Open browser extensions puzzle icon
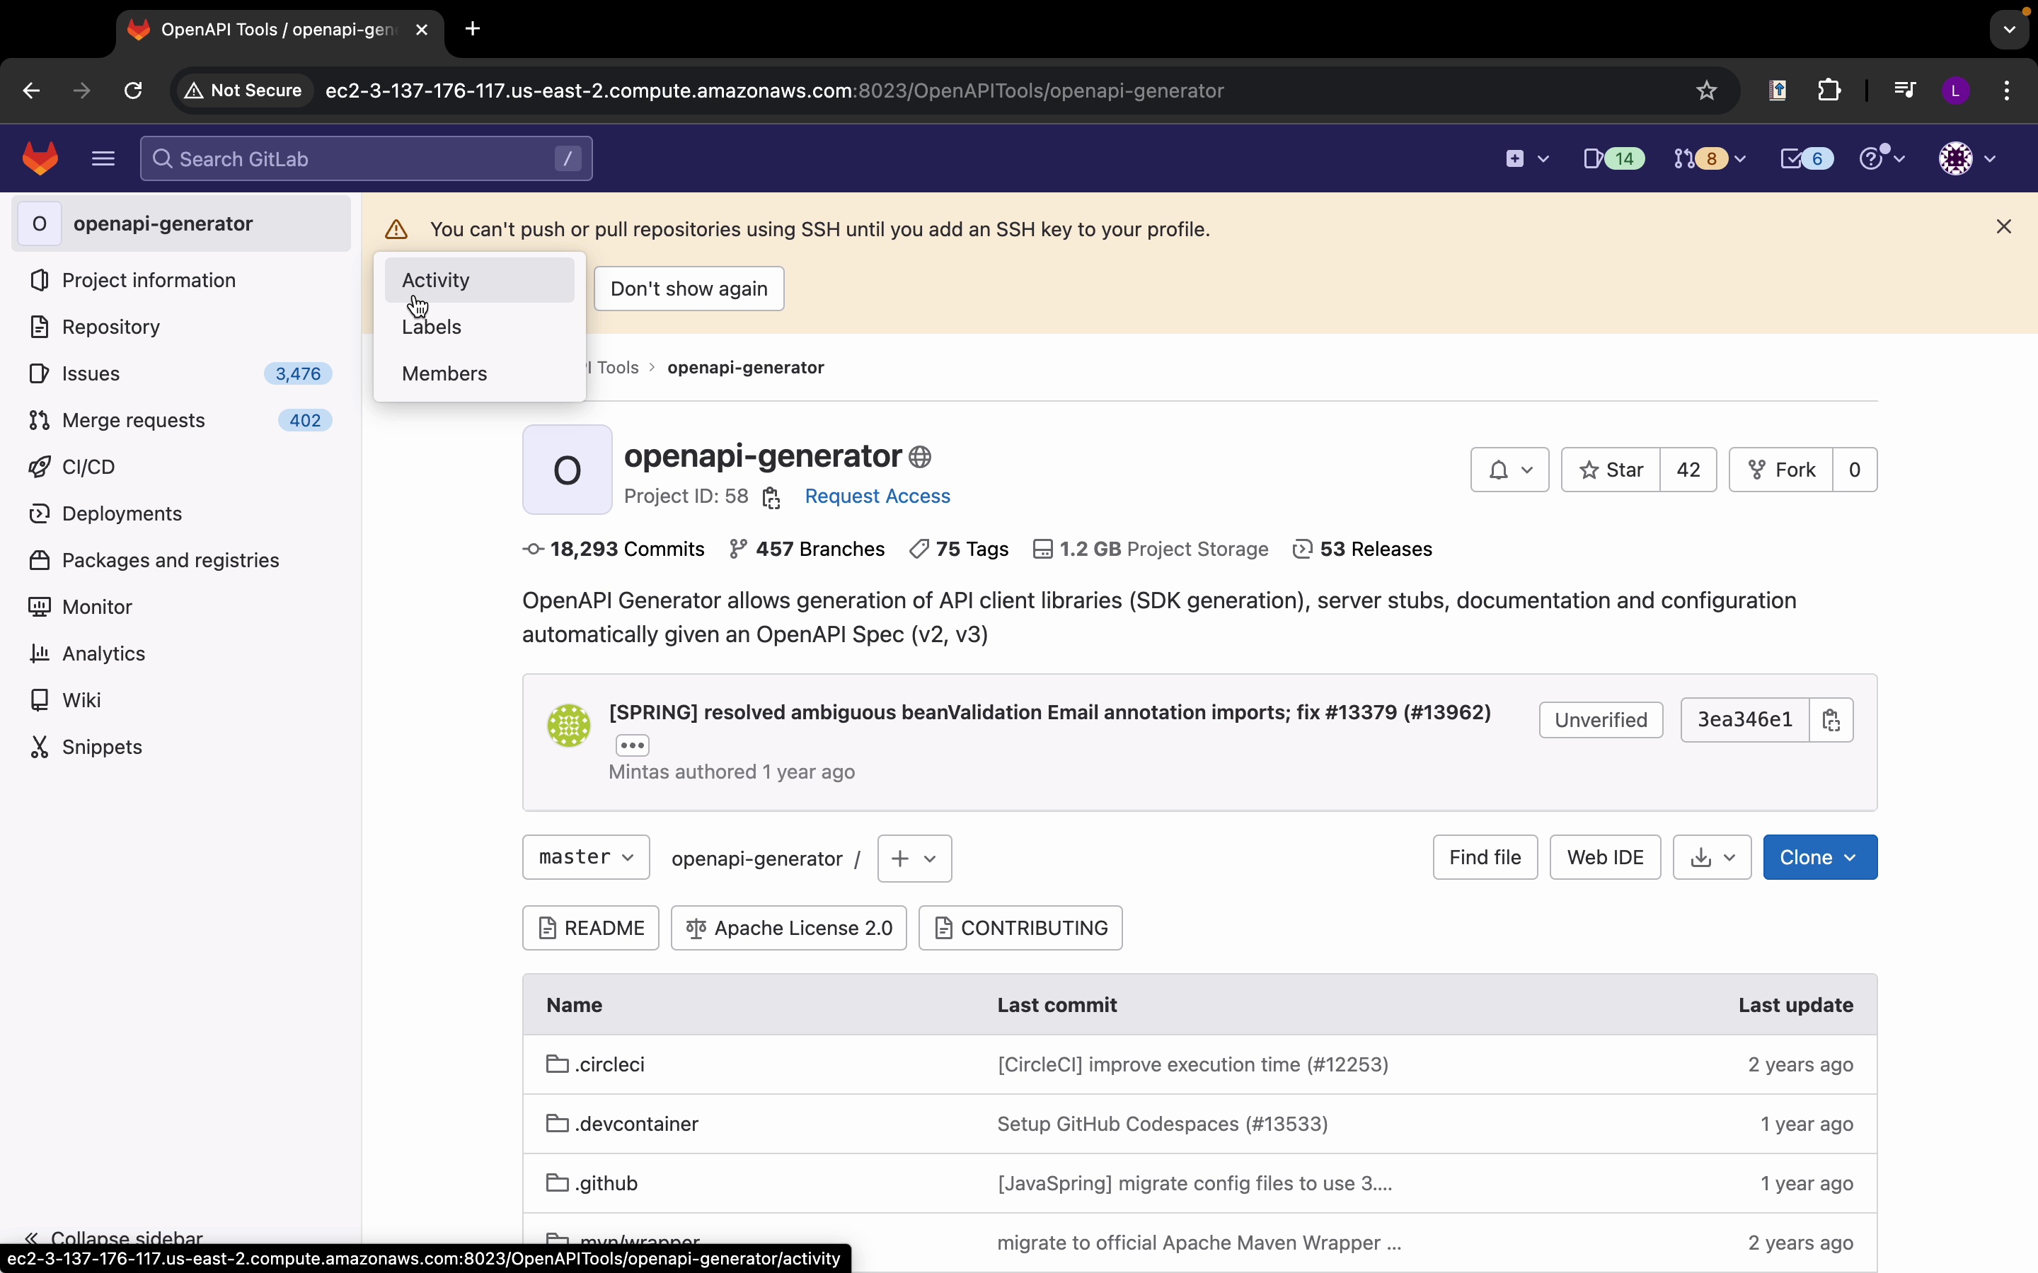The image size is (2038, 1273). click(x=1830, y=90)
